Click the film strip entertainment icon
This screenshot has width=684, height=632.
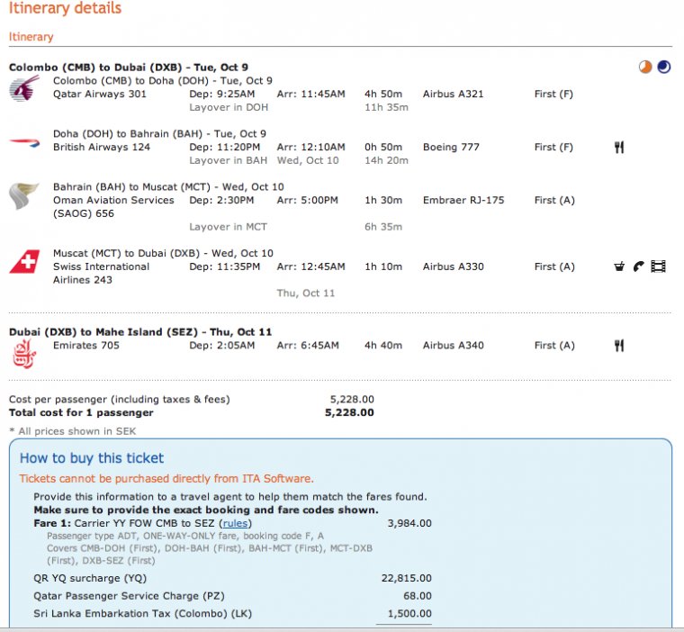click(x=658, y=266)
